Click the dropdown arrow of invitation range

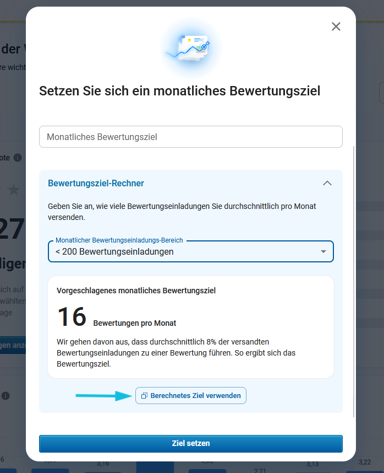pos(323,251)
